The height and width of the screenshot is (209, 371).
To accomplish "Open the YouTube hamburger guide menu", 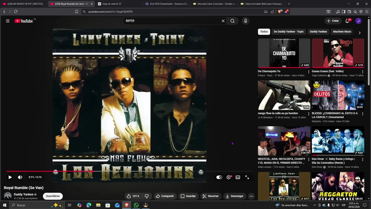I will pos(8,21).
